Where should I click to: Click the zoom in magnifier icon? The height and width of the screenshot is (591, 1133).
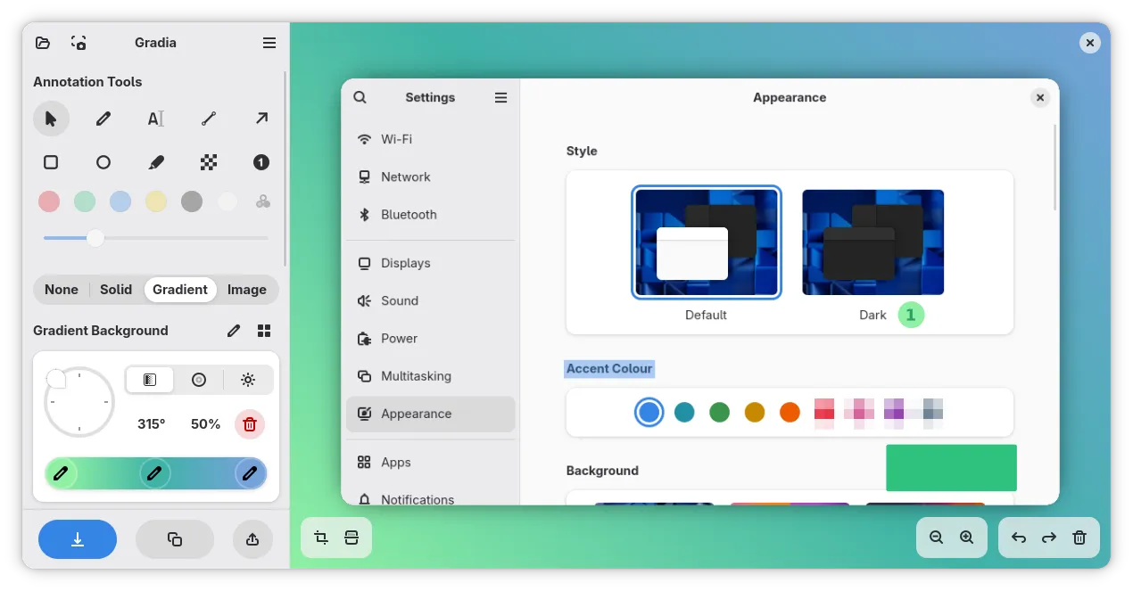967,538
